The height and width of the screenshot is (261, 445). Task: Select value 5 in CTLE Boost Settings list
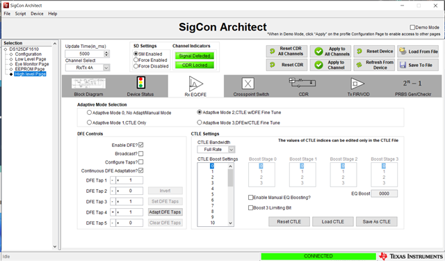coord(212,194)
